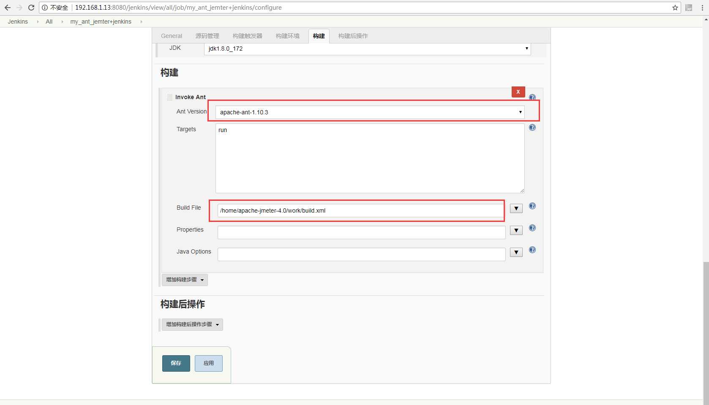Go to All breadcrumb link

coord(49,22)
